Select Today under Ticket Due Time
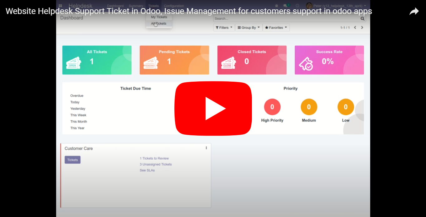The height and width of the screenshot is (217, 426). click(75, 102)
